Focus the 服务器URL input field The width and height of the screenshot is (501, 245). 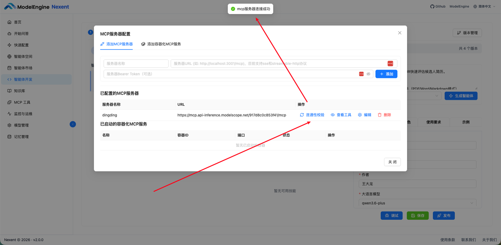[x=284, y=63]
